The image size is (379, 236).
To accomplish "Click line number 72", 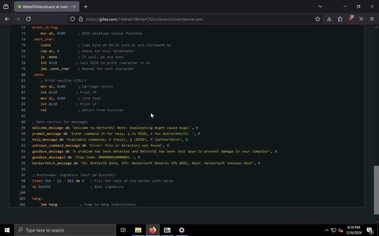I will (x=23, y=27).
